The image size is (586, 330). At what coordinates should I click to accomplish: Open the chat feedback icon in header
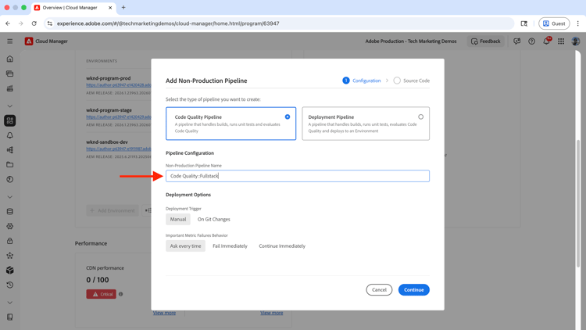(517, 41)
